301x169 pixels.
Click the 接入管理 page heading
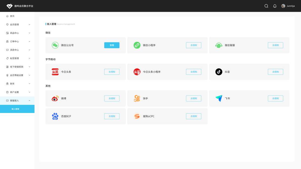(x=51, y=24)
